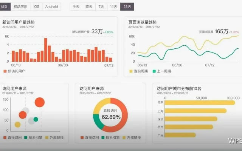
Task: Click the yellow 当前周期 line in chart
Action: (184, 37)
